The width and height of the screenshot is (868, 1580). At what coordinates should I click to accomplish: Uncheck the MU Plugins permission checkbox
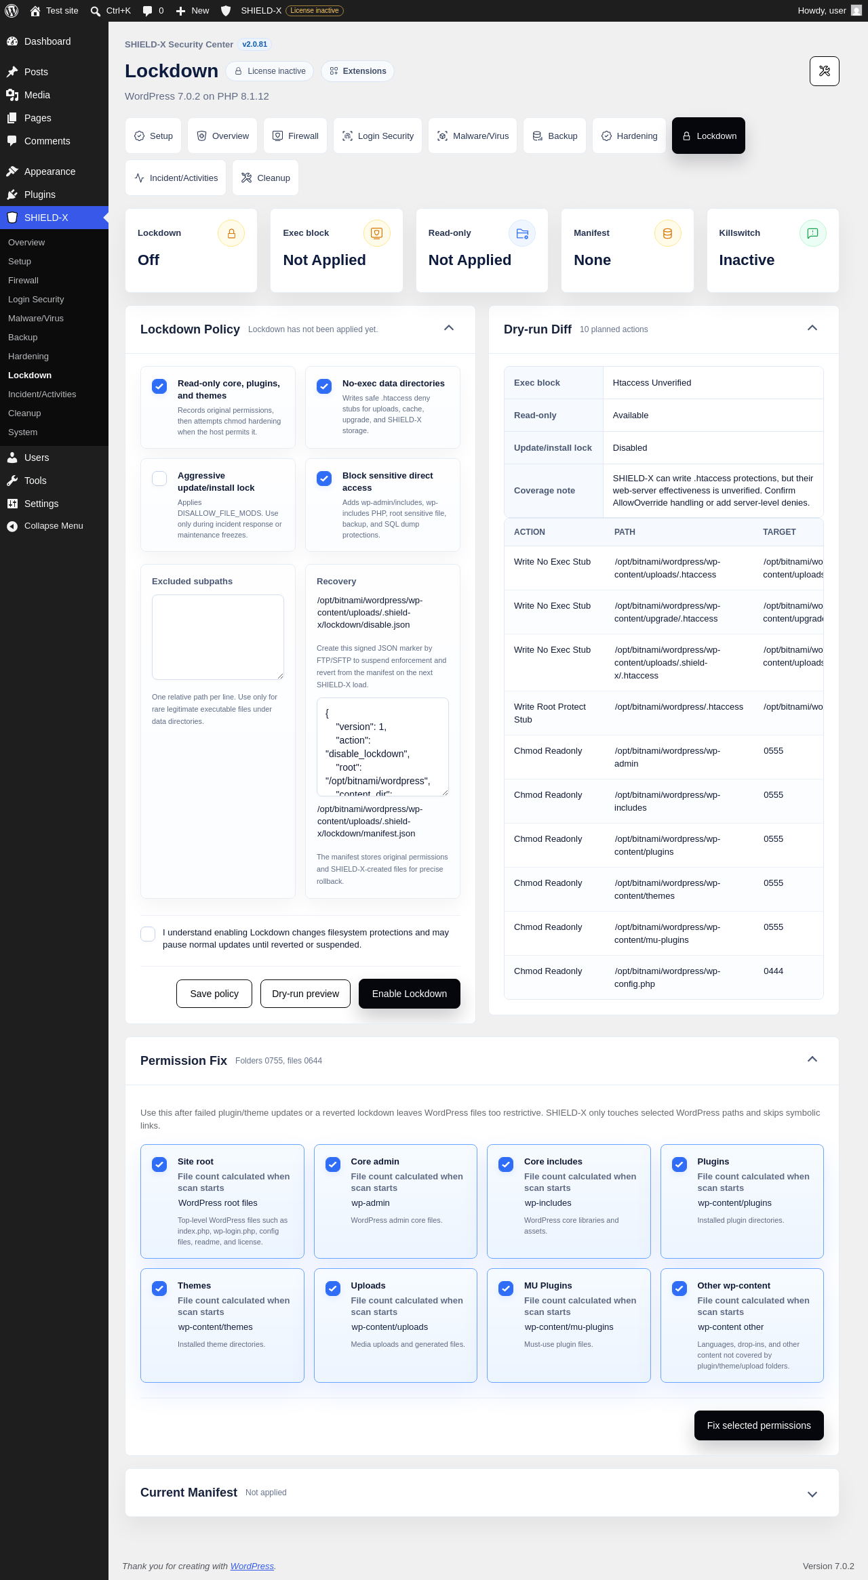(506, 1289)
